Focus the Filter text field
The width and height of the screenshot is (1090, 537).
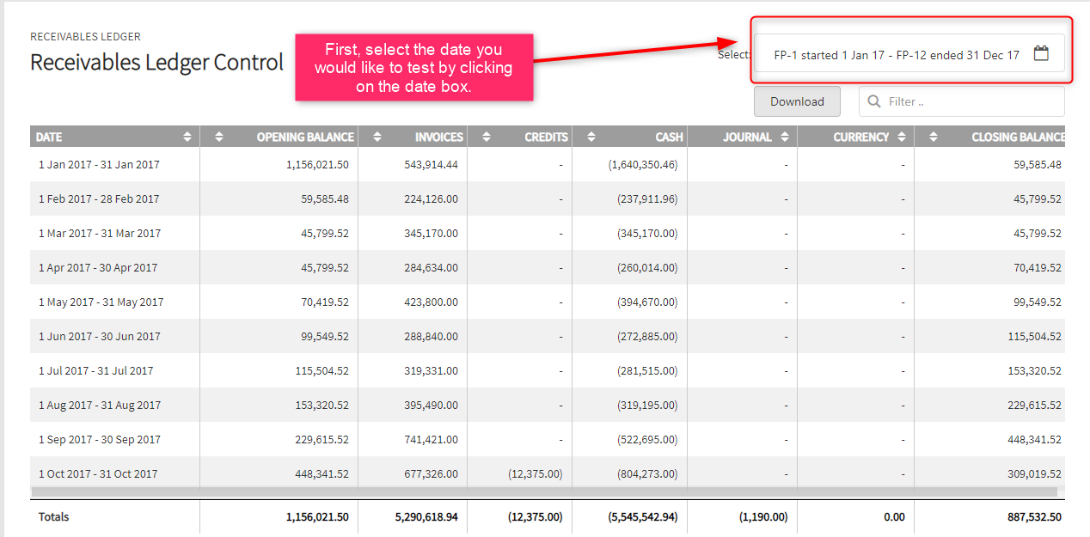[962, 101]
